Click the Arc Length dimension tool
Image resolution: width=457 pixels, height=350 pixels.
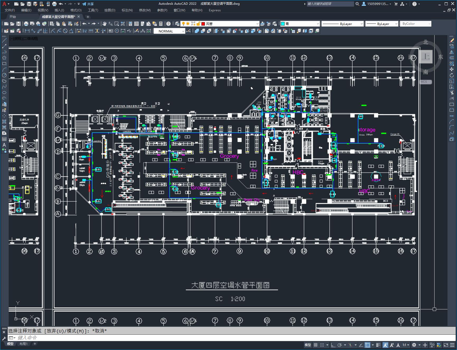(x=40, y=31)
